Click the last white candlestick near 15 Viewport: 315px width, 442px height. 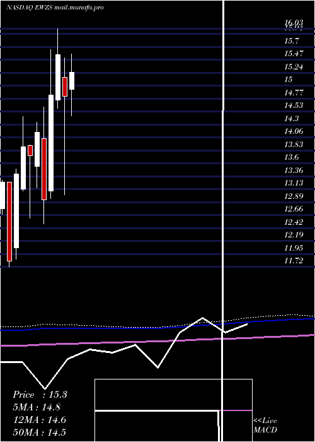click(72, 81)
